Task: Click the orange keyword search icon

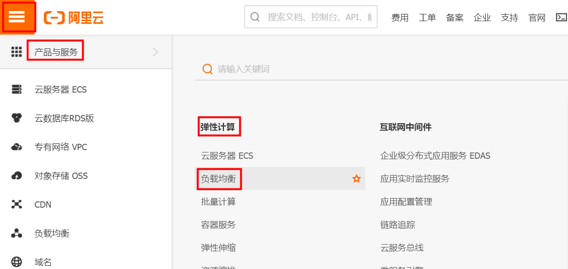Action: tap(208, 69)
